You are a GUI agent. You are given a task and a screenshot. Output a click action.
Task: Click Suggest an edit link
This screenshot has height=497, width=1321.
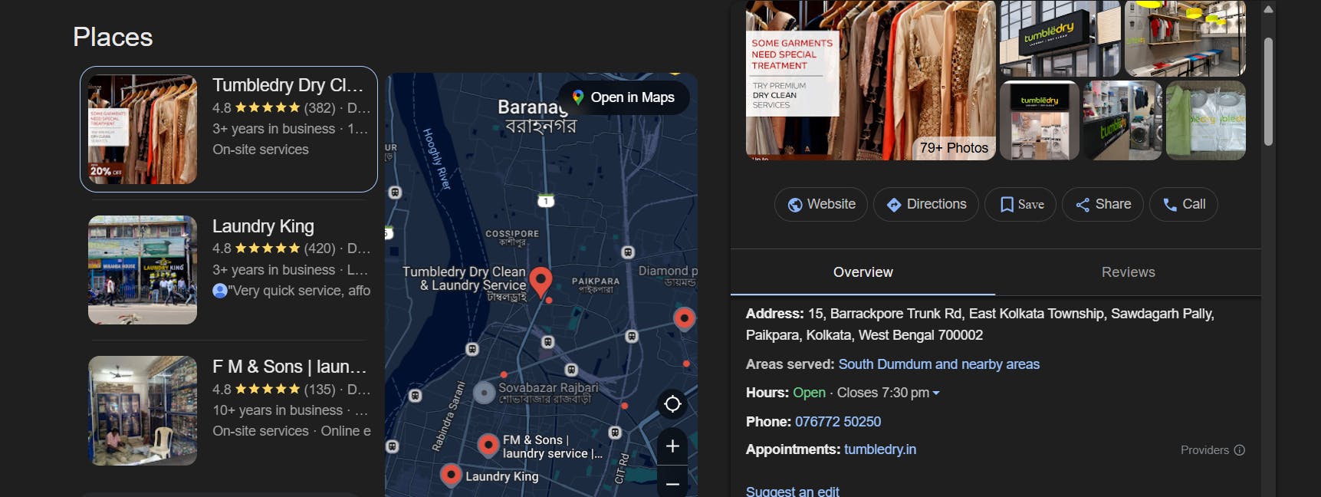793,491
